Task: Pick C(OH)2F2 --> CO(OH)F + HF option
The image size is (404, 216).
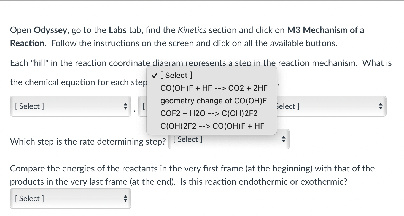Action: tap(212, 126)
